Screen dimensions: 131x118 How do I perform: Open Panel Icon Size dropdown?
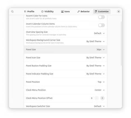click(96, 58)
